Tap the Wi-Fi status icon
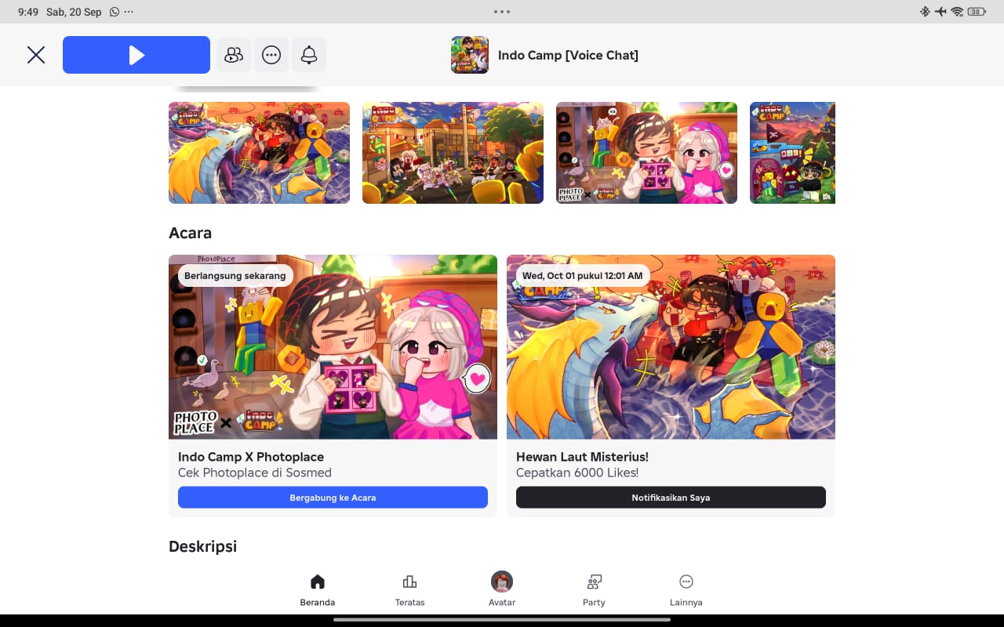The height and width of the screenshot is (627, 1004). click(957, 12)
